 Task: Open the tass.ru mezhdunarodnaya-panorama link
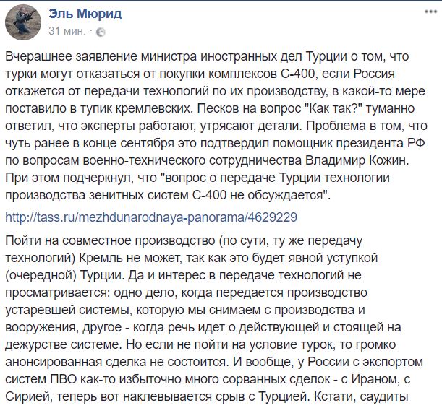(x=151, y=217)
